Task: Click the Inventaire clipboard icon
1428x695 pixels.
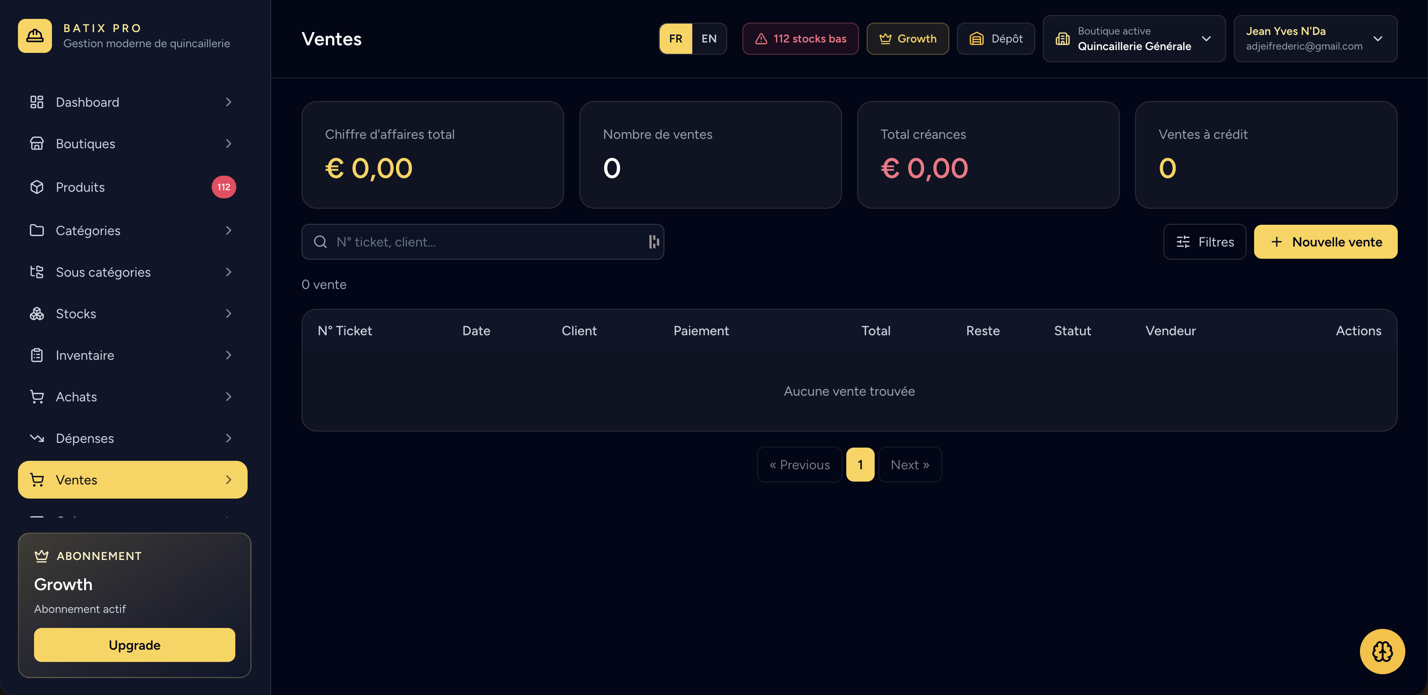Action: tap(36, 355)
